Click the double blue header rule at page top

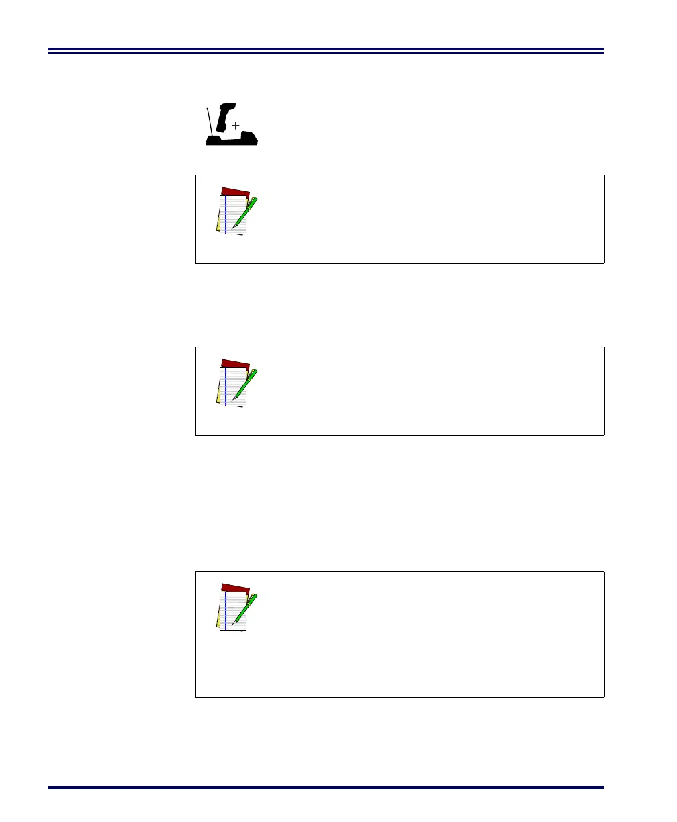coord(327,50)
